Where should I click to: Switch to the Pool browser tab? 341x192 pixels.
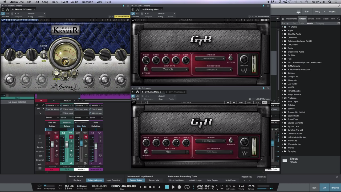coord(333,19)
